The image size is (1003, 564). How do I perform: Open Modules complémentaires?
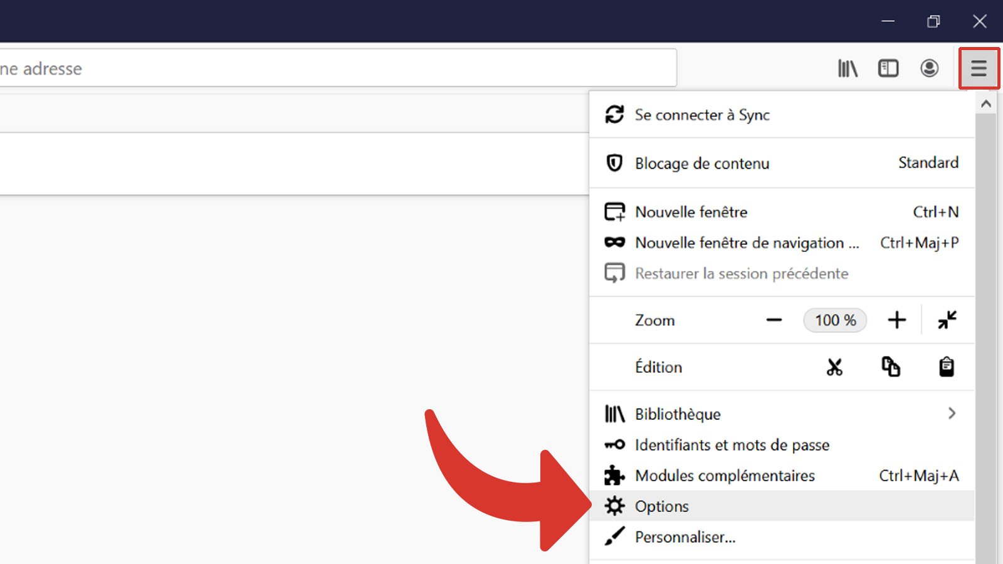point(725,476)
